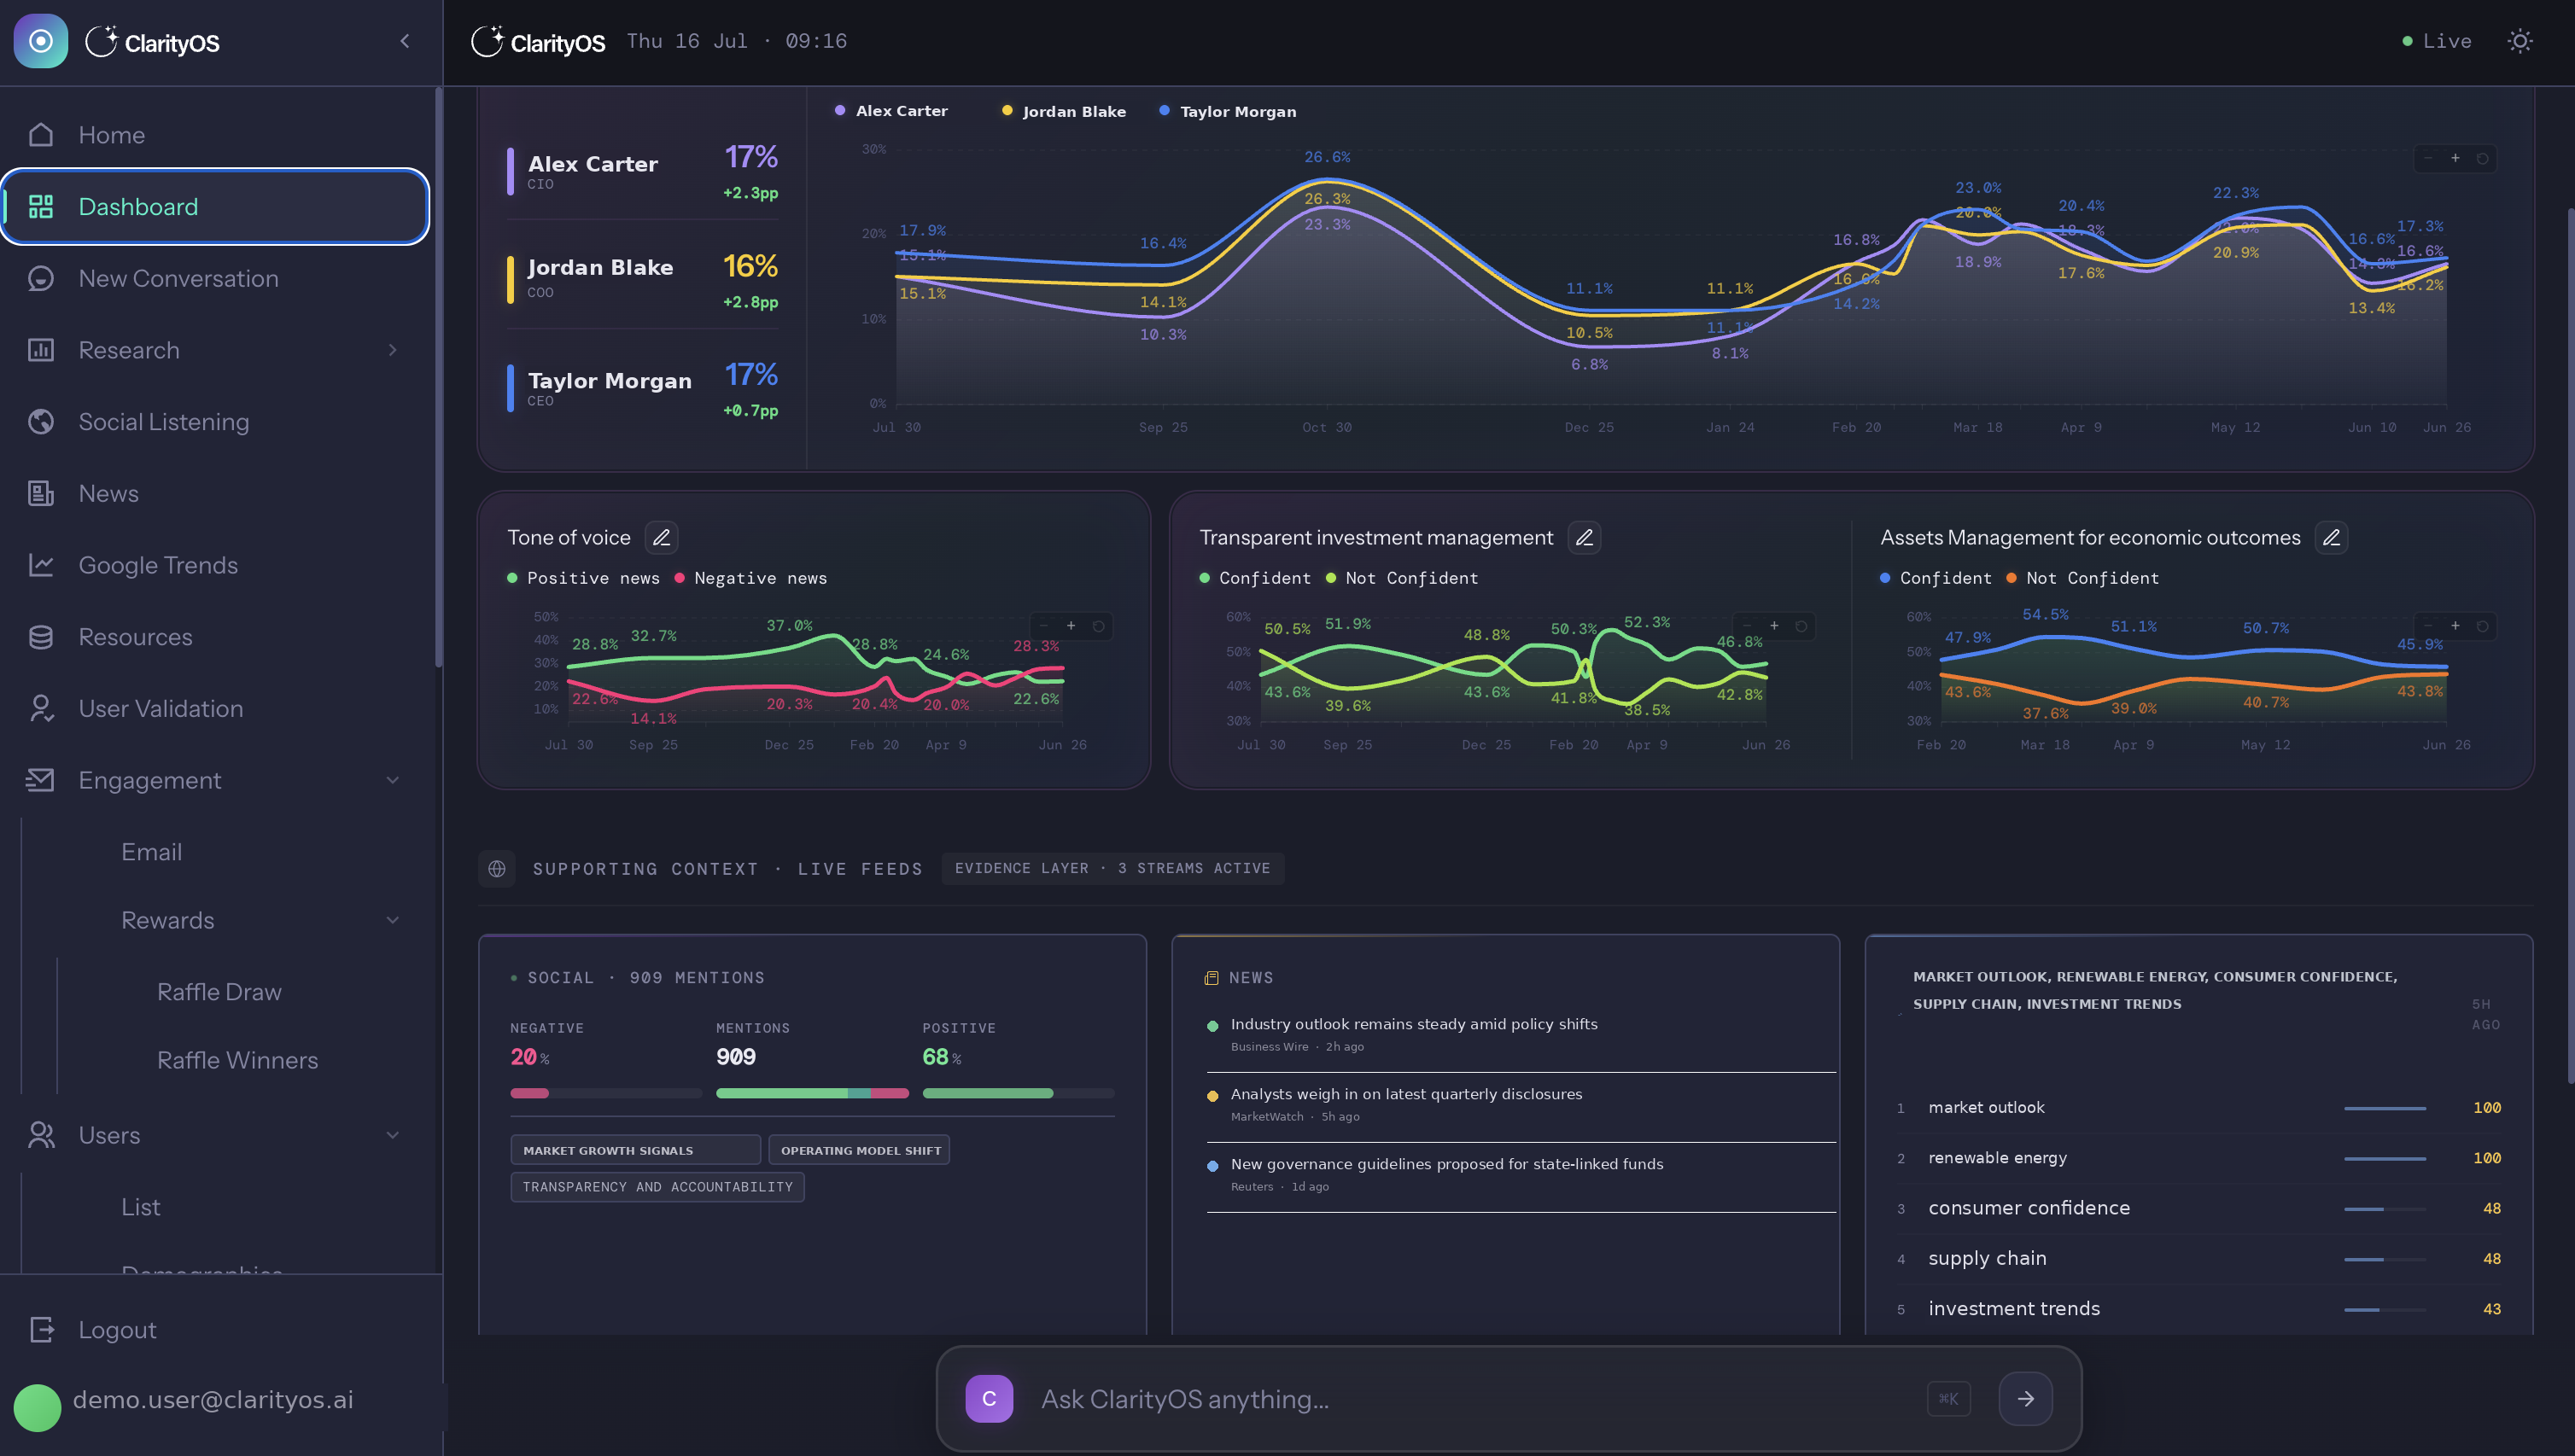Image resolution: width=2575 pixels, height=1456 pixels.
Task: Toggle Alex Carter series in chart legend
Action: point(891,111)
